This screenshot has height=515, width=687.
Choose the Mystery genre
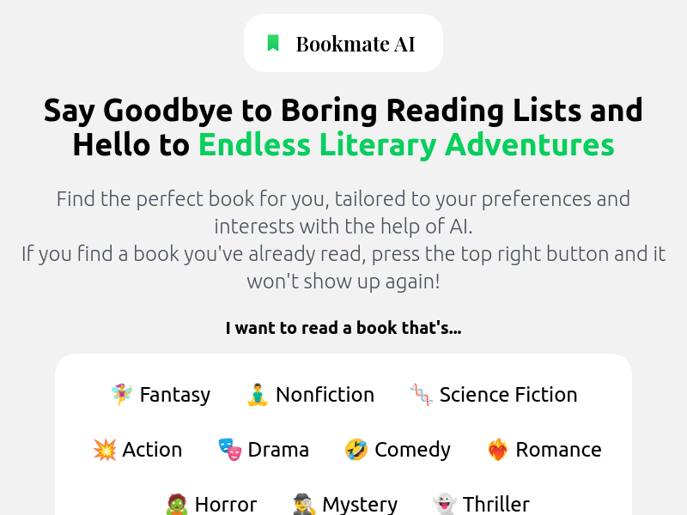(343, 504)
